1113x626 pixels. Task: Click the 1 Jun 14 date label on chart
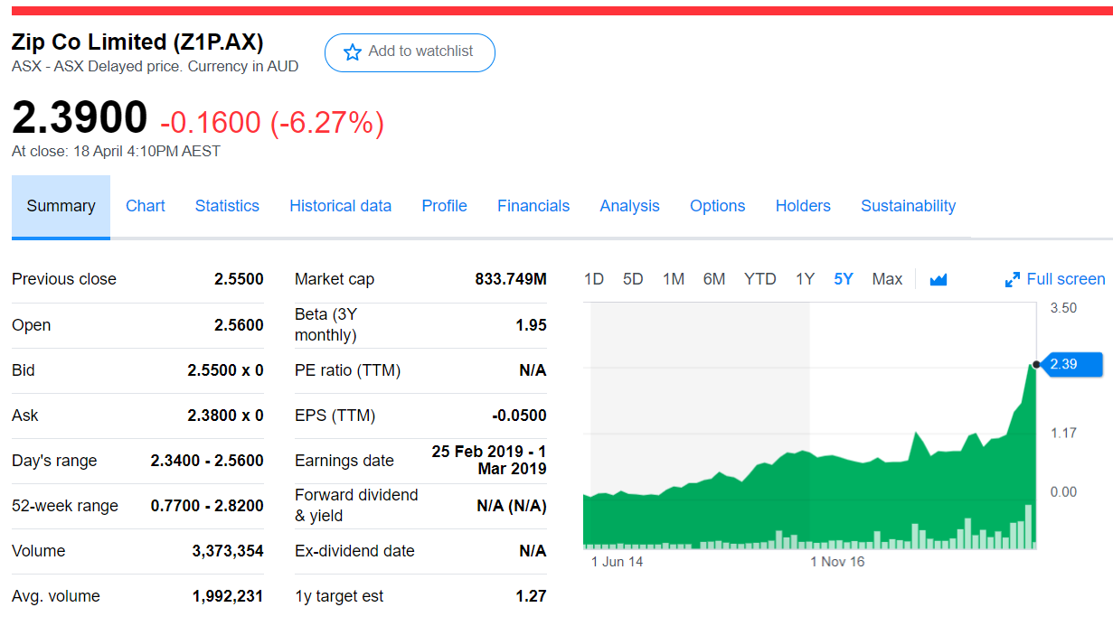tap(617, 562)
